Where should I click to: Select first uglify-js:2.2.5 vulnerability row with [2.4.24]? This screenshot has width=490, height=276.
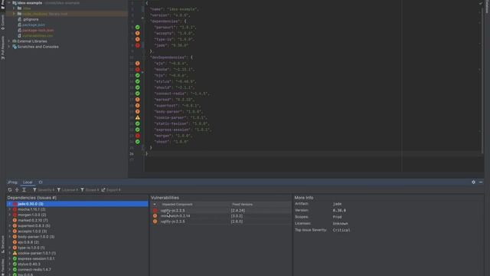point(220,210)
